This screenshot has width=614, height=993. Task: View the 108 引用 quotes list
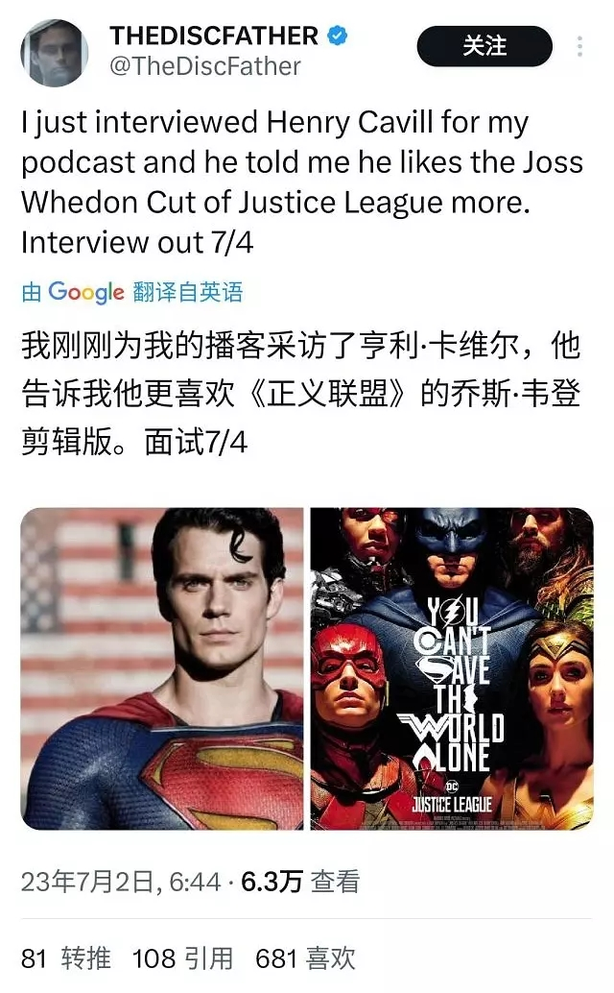pyautogui.click(x=182, y=958)
